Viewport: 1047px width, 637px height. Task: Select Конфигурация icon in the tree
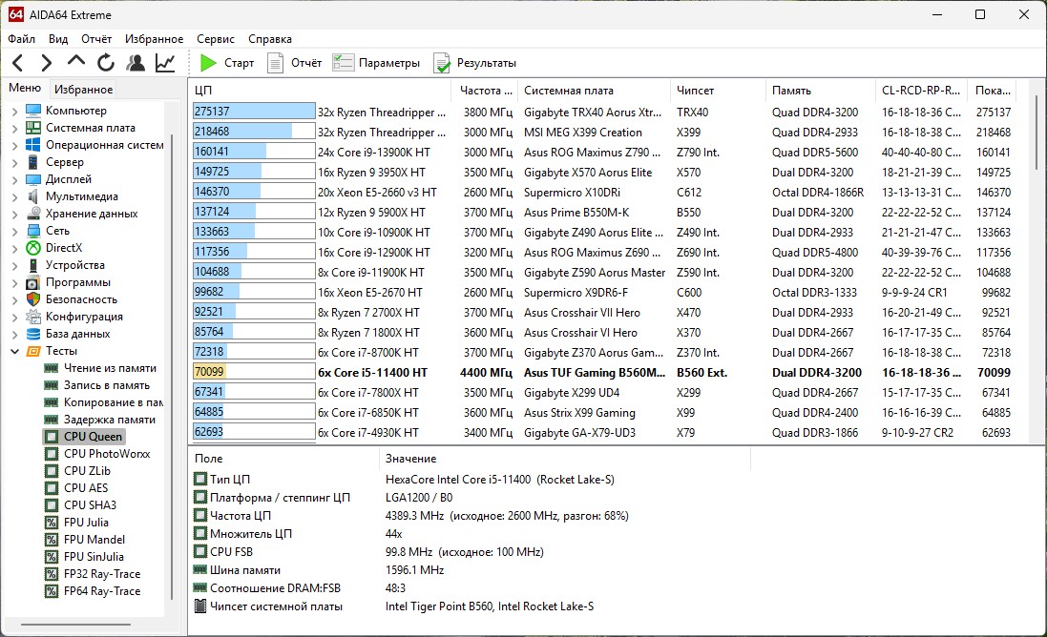(33, 317)
